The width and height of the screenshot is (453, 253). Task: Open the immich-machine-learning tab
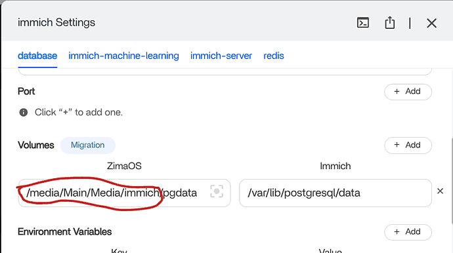(123, 56)
